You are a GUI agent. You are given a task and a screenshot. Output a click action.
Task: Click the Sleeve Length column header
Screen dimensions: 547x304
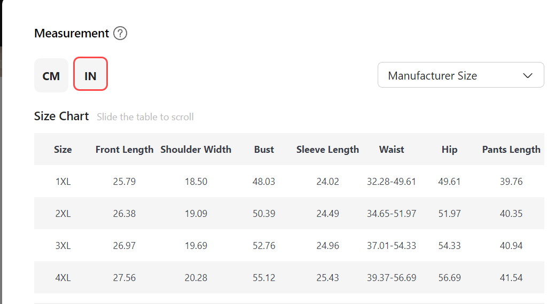click(x=327, y=150)
